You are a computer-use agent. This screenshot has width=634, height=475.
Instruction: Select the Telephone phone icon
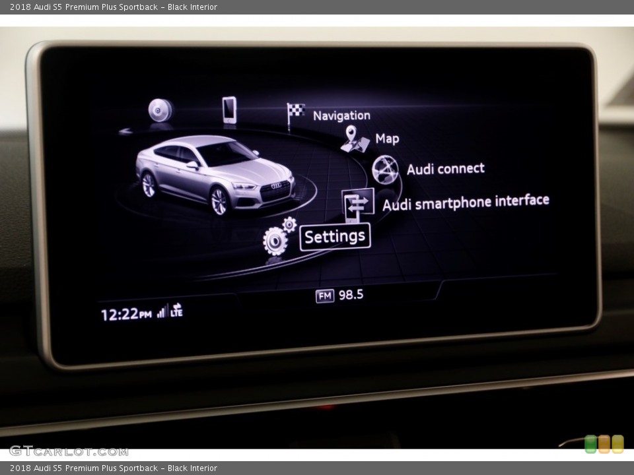229,110
